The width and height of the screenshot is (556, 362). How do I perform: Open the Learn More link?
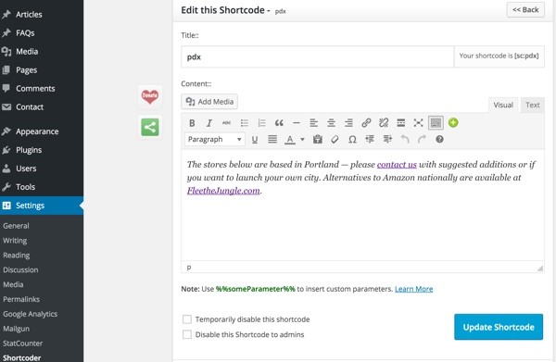[414, 289]
